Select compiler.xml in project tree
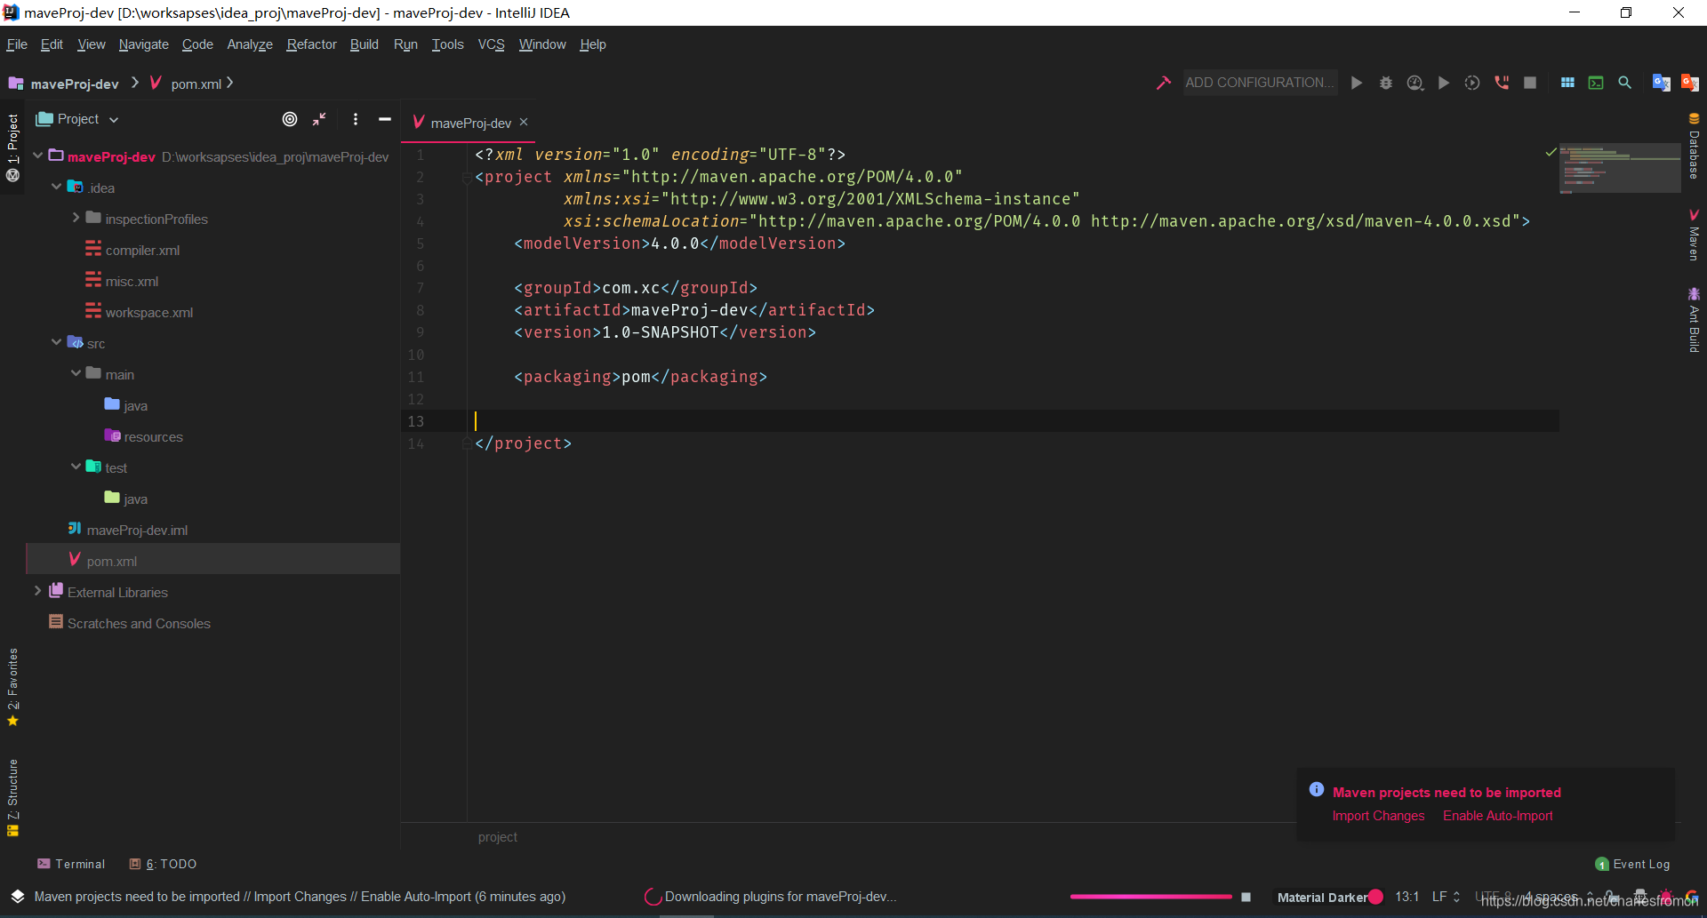The height and width of the screenshot is (918, 1707). [142, 251]
